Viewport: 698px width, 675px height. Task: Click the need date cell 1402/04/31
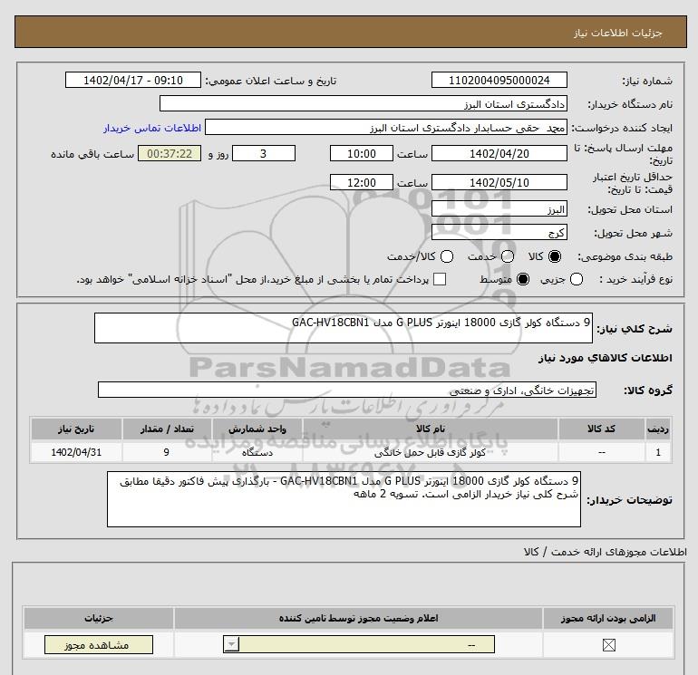coord(76,452)
